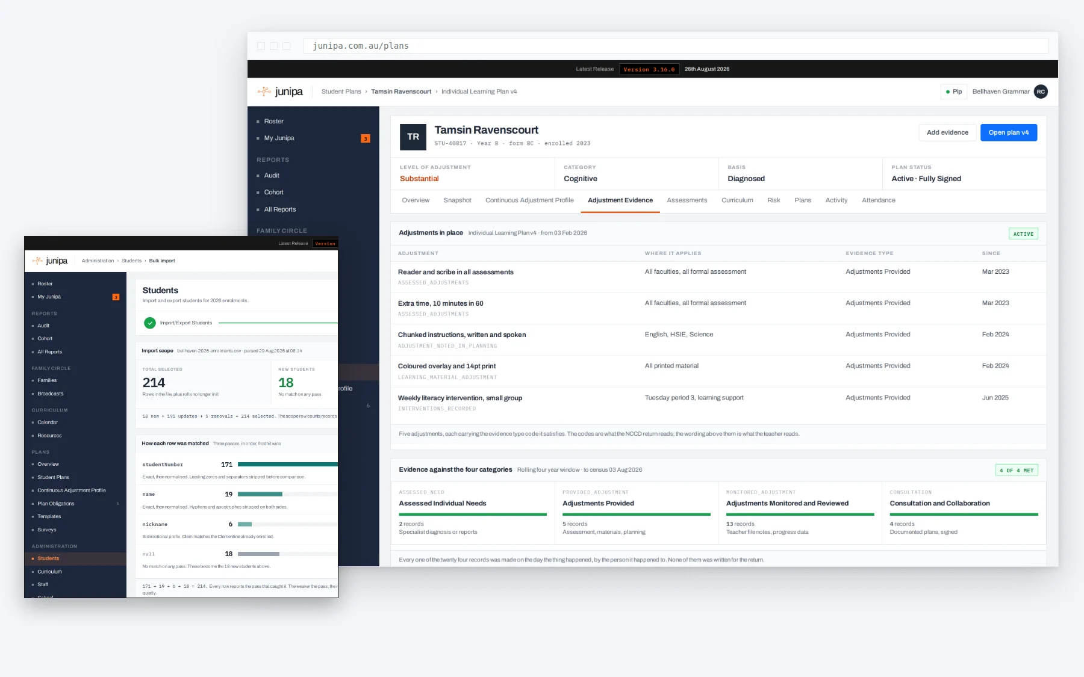The width and height of the screenshot is (1084, 677).
Task: Switch to the Snapshot tab
Action: point(457,200)
